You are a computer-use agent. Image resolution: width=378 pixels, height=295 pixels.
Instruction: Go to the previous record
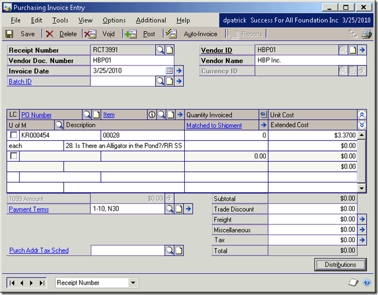point(22,283)
